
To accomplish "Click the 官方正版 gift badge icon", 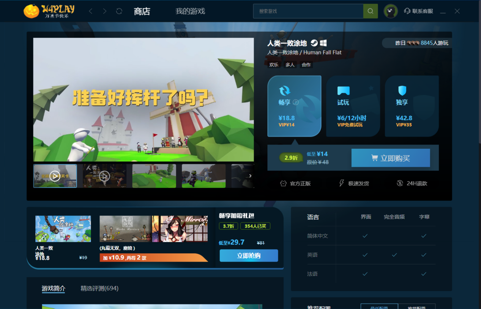I will (x=283, y=183).
